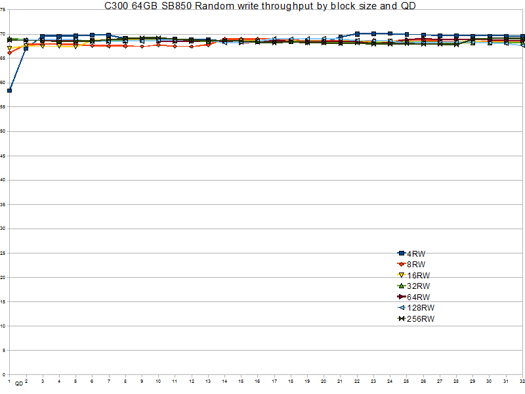The width and height of the screenshot is (525, 394).
Task: Click the chart title about C300 random write throughput
Action: click(260, 6)
